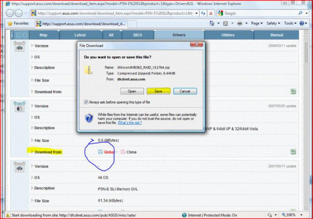Click the green save icon in 2007/05/25 entry
The image size is (313, 219).
pyautogui.click(x=293, y=152)
